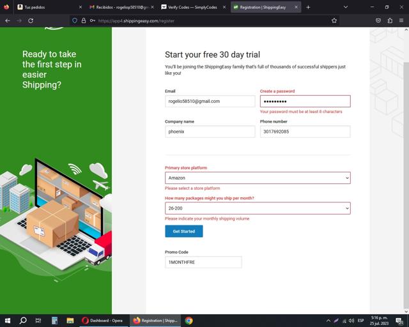
Task: Open the Pocket save icon
Action: [378, 20]
